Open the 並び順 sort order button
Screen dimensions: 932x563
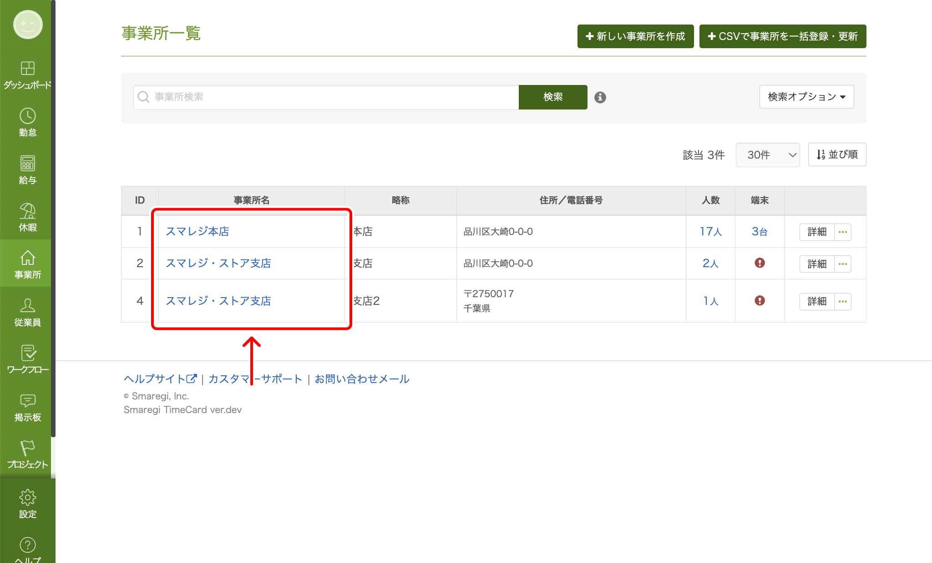(x=837, y=154)
